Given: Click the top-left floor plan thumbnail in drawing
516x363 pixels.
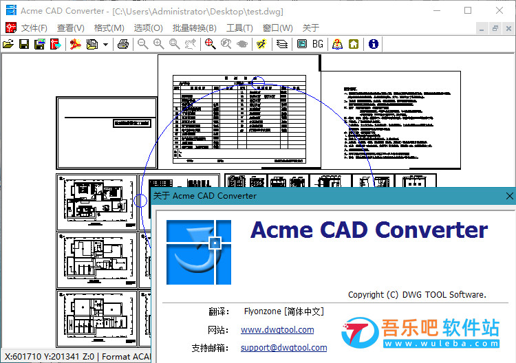Looking at the screenshot, I should (97, 202).
